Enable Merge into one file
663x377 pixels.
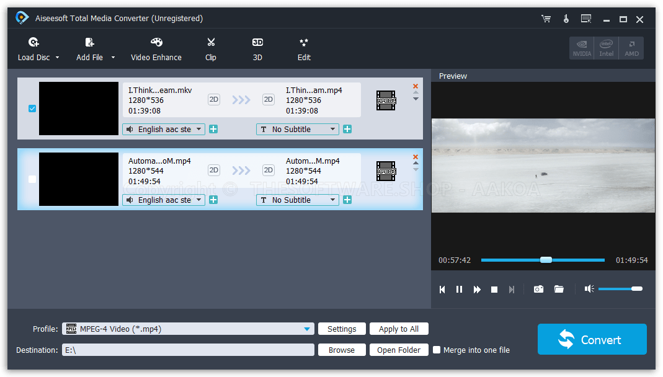[x=437, y=350]
